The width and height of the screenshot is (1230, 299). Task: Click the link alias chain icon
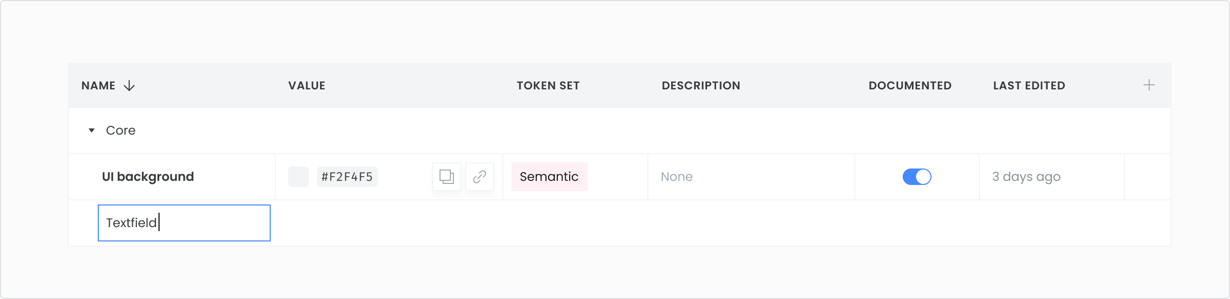pyautogui.click(x=479, y=177)
